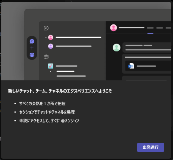Select the purple teams people icon

tap(32, 55)
